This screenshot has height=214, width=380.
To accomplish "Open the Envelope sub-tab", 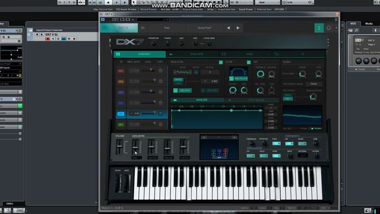I will pyautogui.click(x=198, y=100).
